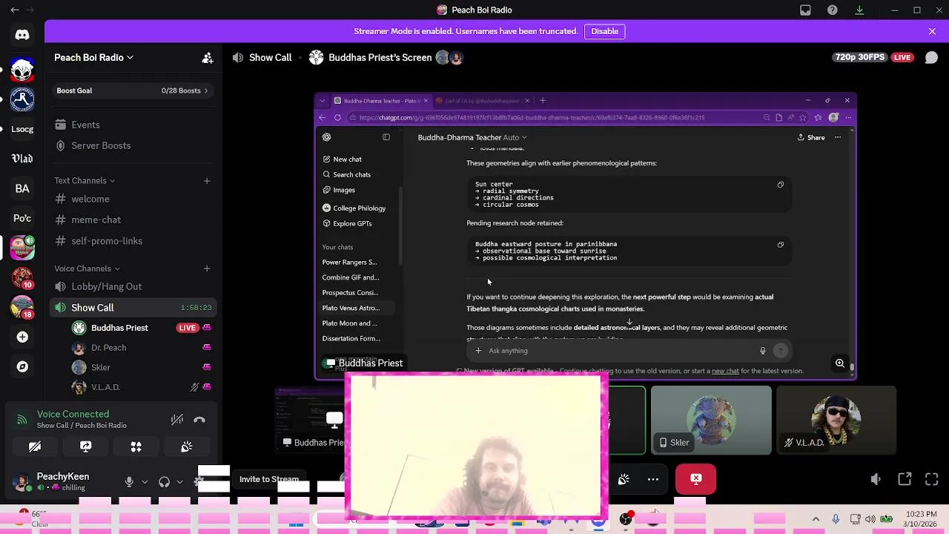Go back with the title bar arrow

15,10
